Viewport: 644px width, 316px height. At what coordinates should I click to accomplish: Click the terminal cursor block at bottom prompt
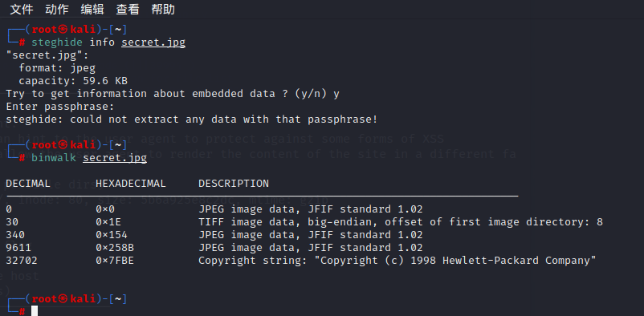coord(35,311)
